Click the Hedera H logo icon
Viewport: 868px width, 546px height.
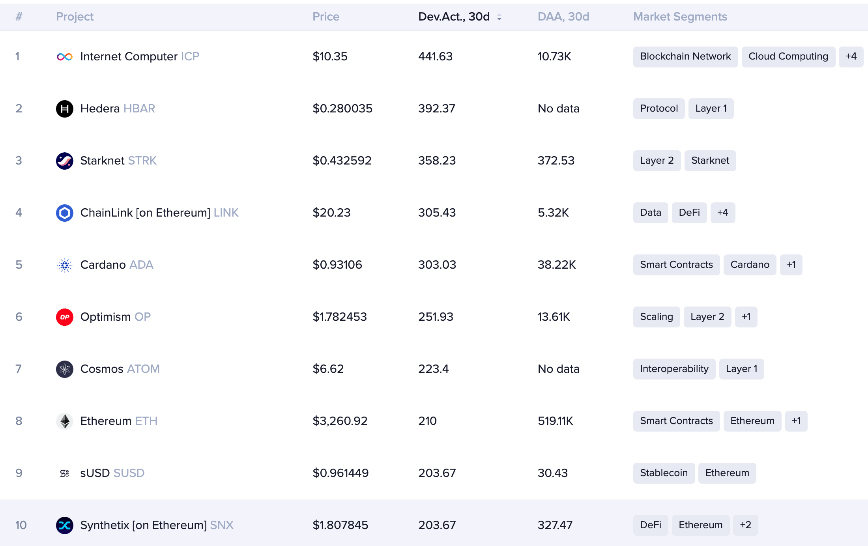coord(65,109)
